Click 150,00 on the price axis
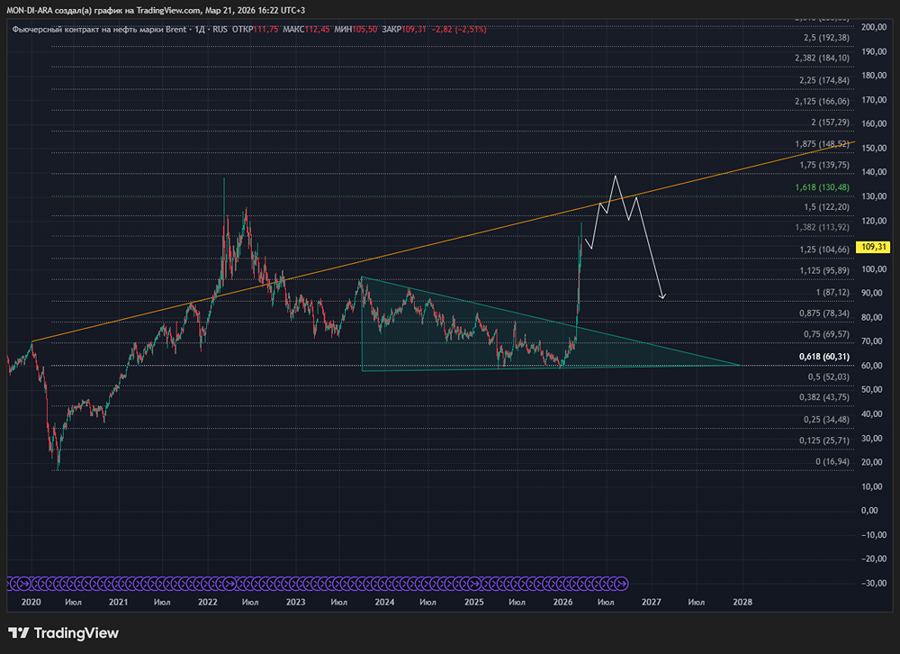The image size is (900, 654). coord(874,148)
